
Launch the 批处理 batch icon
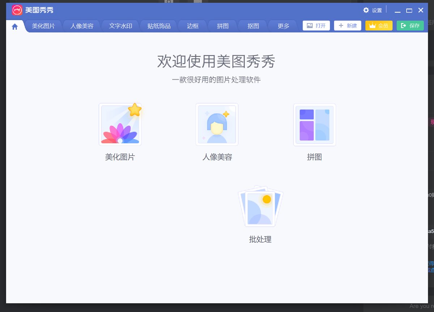(x=260, y=206)
